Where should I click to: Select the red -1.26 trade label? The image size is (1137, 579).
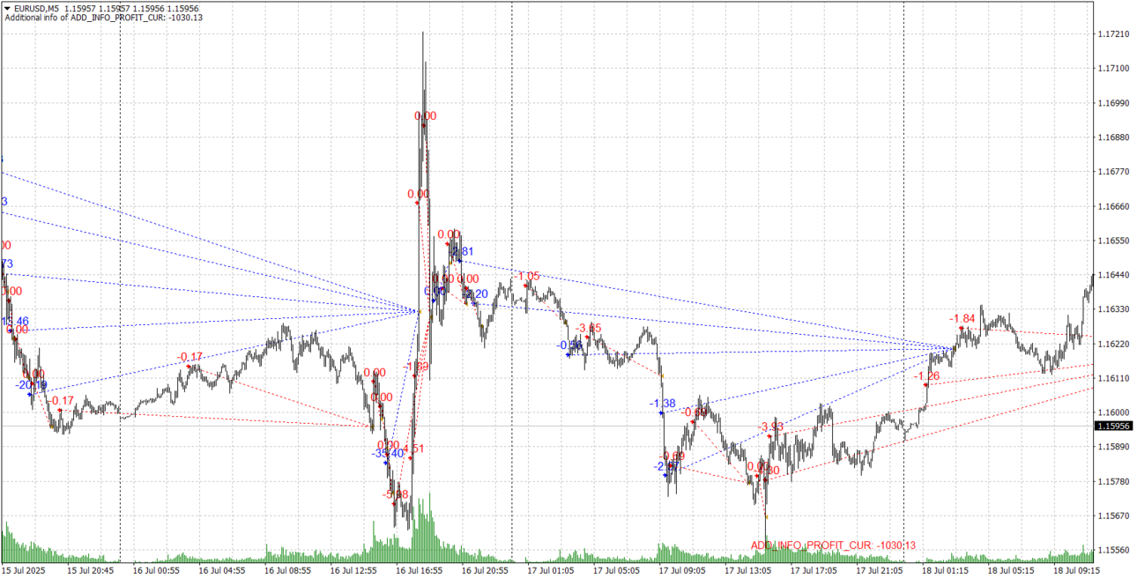pos(927,376)
